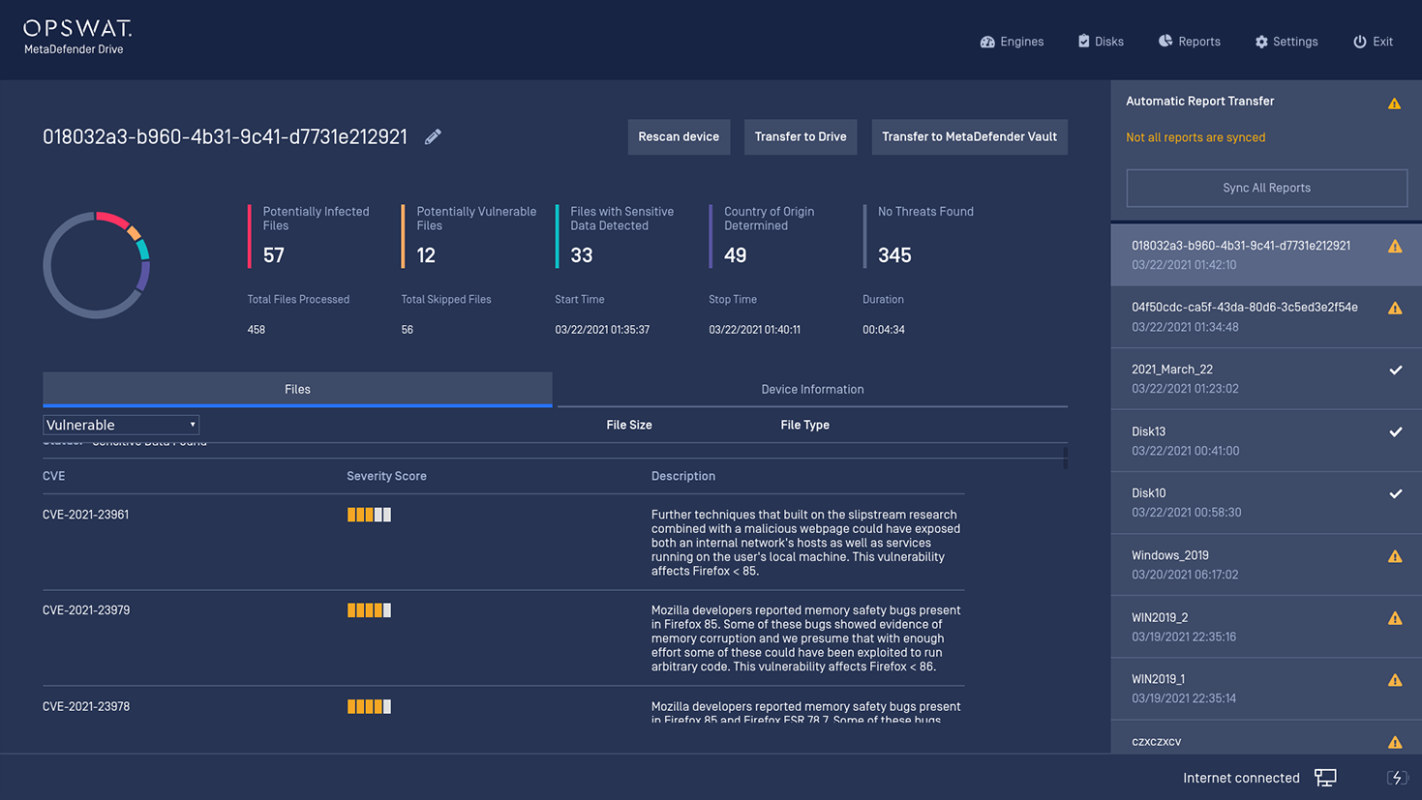Click 'Not all reports are synced' message
The height and width of the screenshot is (800, 1422).
click(1195, 137)
